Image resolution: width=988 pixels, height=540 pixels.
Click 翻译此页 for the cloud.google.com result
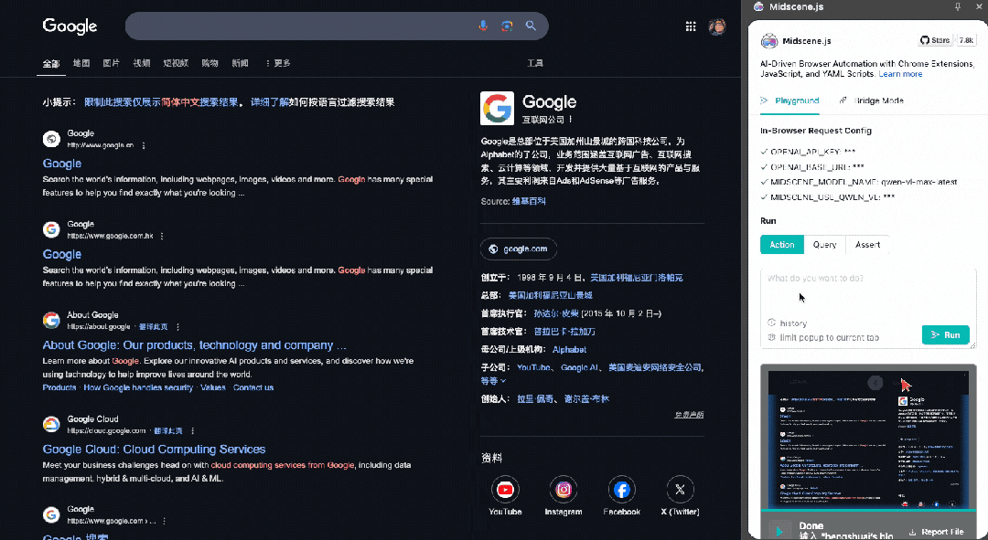tap(168, 431)
